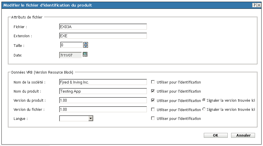
Task: Select the Taille number field
Action: click(x=71, y=45)
